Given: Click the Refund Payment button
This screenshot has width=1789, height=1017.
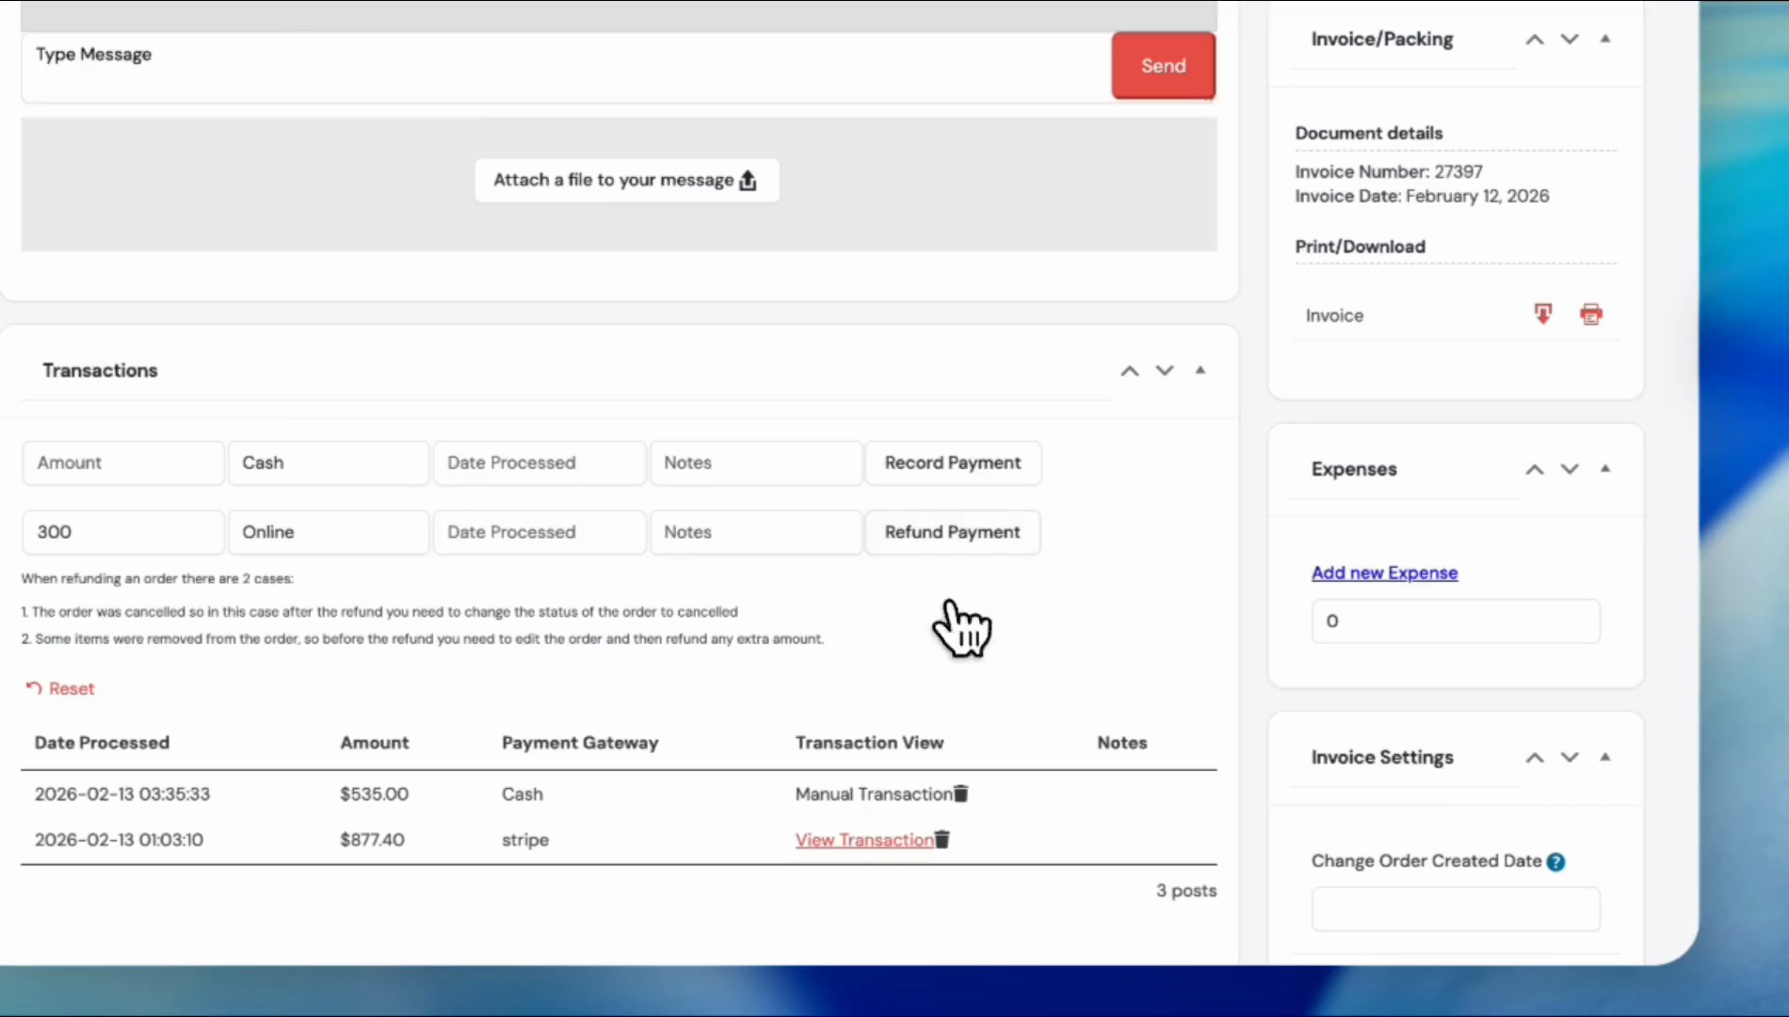Looking at the screenshot, I should 952,532.
